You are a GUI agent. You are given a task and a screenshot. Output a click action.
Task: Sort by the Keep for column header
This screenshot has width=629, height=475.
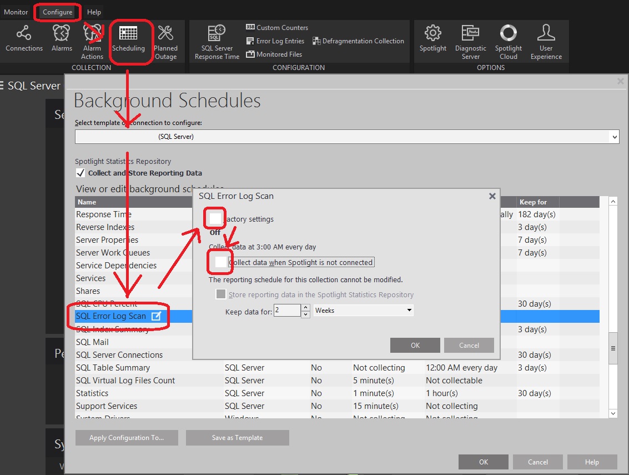(537, 202)
